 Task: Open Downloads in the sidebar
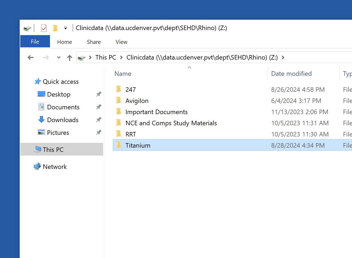point(62,120)
